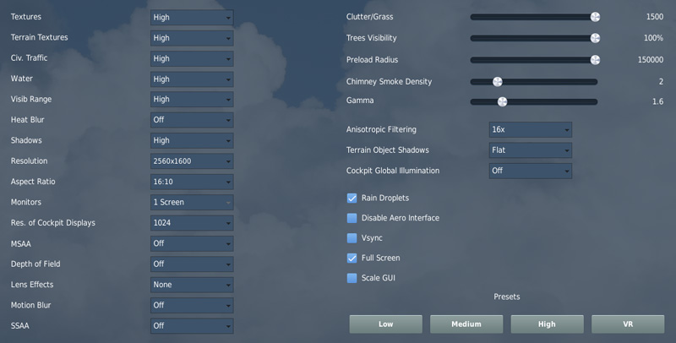The height and width of the screenshot is (343, 676).
Task: Open the Monitors dropdown showing 1 Screen
Action: [x=192, y=202]
